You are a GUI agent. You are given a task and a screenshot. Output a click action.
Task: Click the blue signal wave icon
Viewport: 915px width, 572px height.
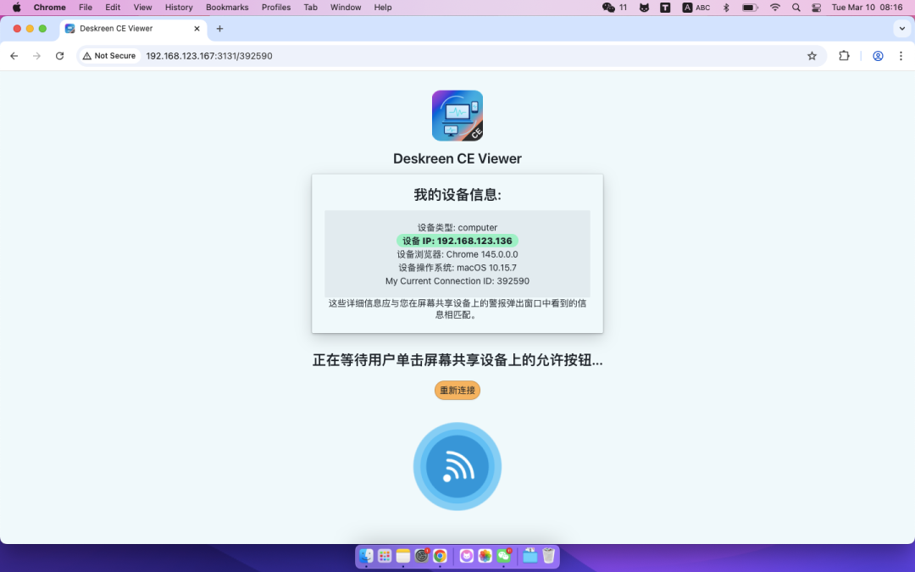(x=457, y=466)
